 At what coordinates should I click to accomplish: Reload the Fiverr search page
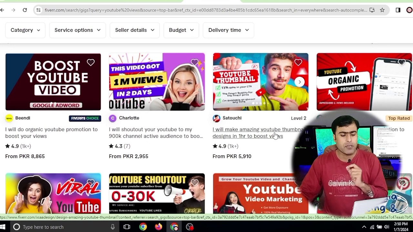[25, 10]
